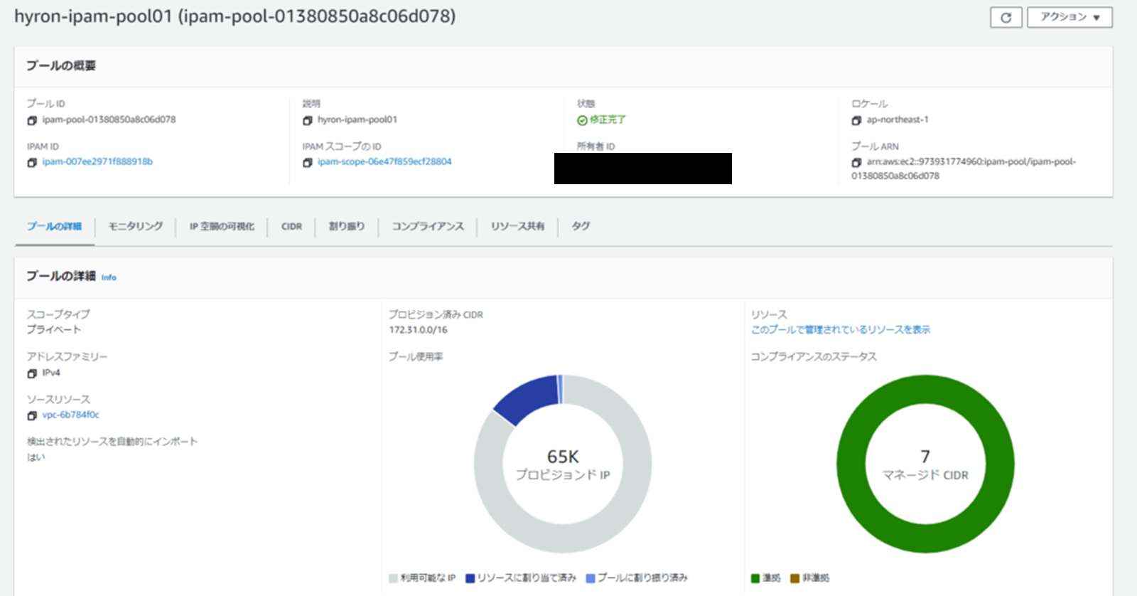Open the ipam-scope-06e47f859ecf28804 link

point(384,161)
